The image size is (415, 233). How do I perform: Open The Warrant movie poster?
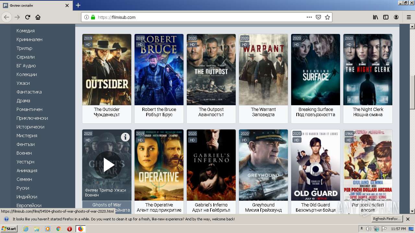[263, 70]
